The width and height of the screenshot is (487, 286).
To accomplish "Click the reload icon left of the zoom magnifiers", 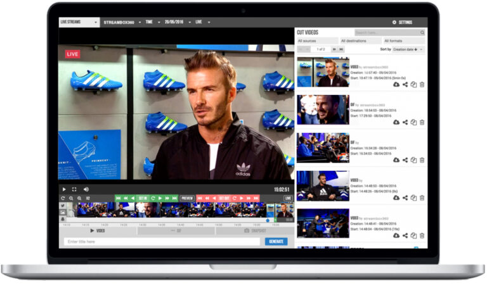I will pyautogui.click(x=63, y=198).
